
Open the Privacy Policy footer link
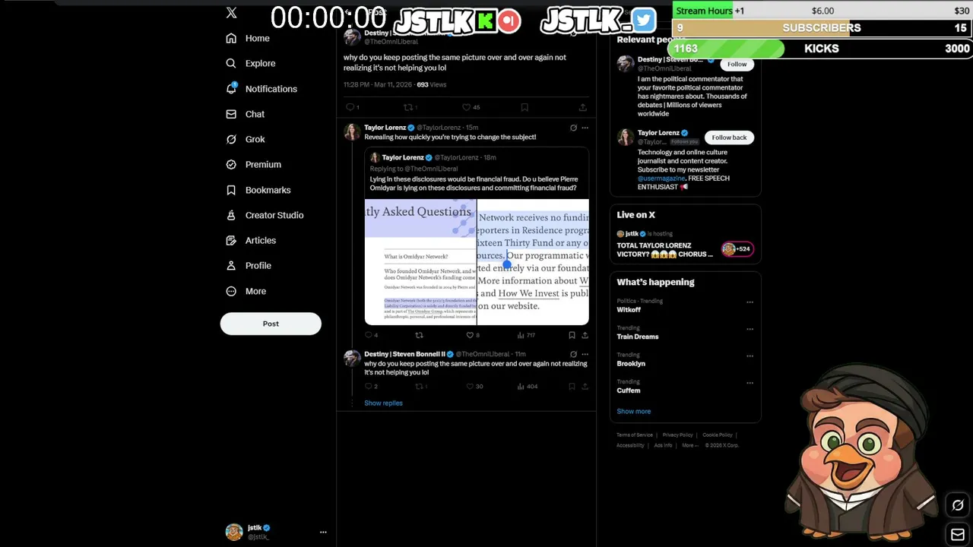point(677,435)
